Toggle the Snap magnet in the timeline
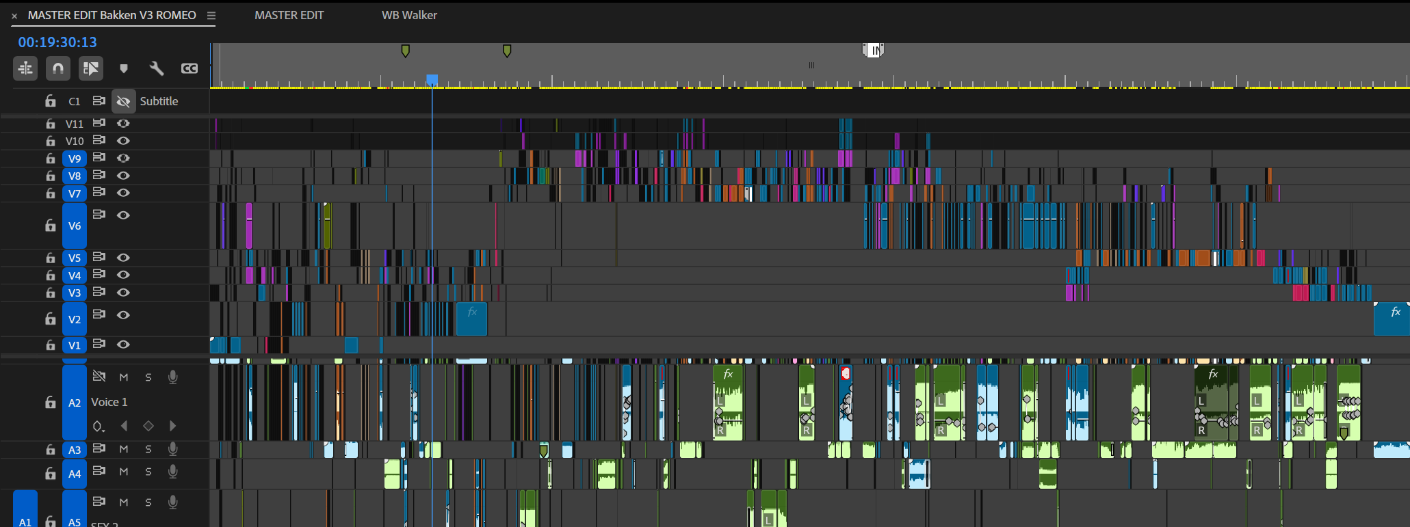The height and width of the screenshot is (527, 1410). coord(58,68)
